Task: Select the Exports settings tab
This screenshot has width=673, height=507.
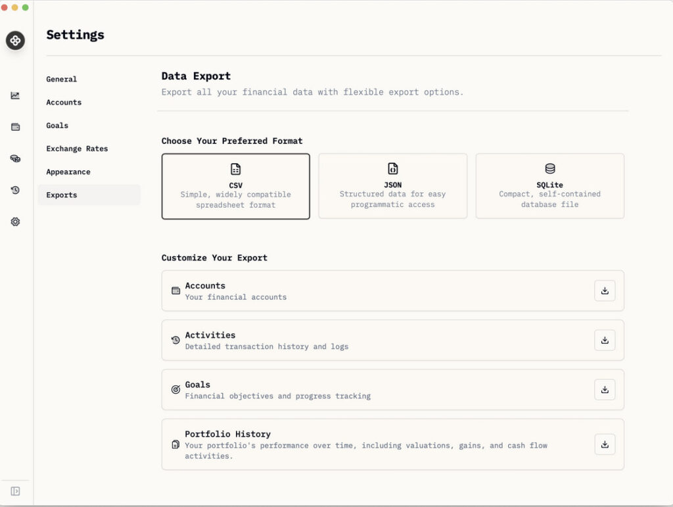Action: (62, 195)
